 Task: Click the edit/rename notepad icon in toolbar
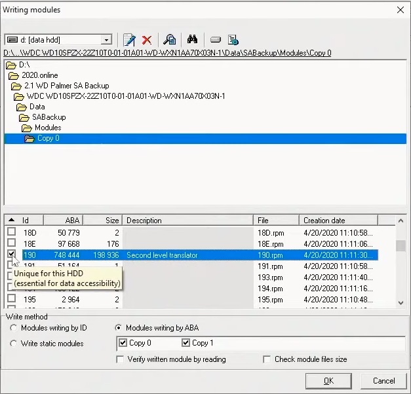[x=129, y=39]
